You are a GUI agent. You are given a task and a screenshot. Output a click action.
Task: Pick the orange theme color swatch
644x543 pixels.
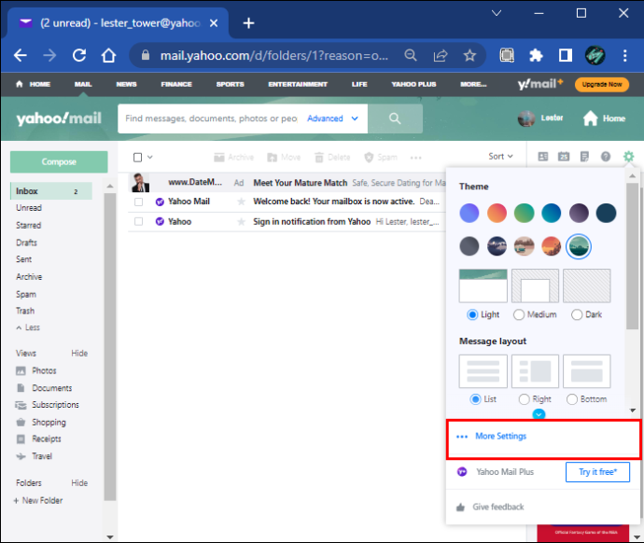(497, 213)
